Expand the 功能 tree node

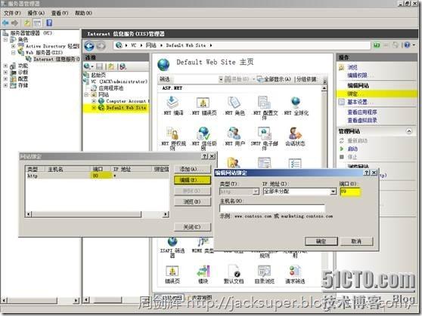(5, 66)
